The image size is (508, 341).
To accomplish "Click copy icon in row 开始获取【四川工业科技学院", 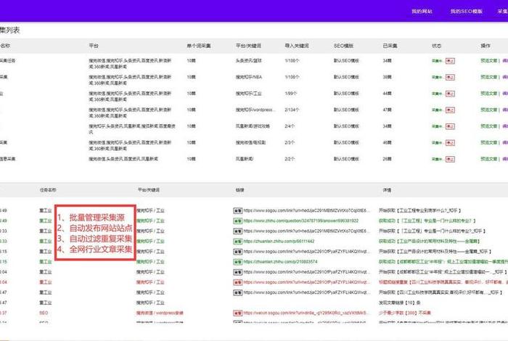I will coord(238,292).
